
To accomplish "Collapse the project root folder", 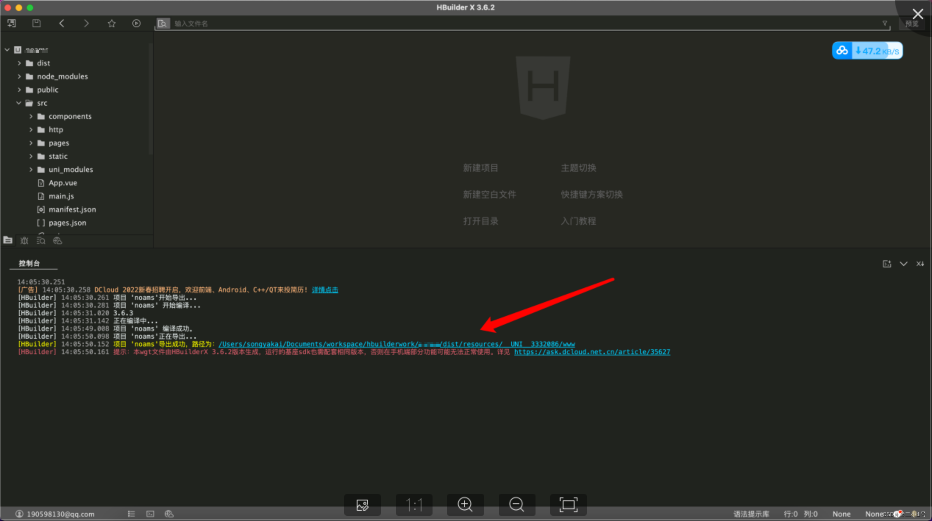I will coord(7,50).
